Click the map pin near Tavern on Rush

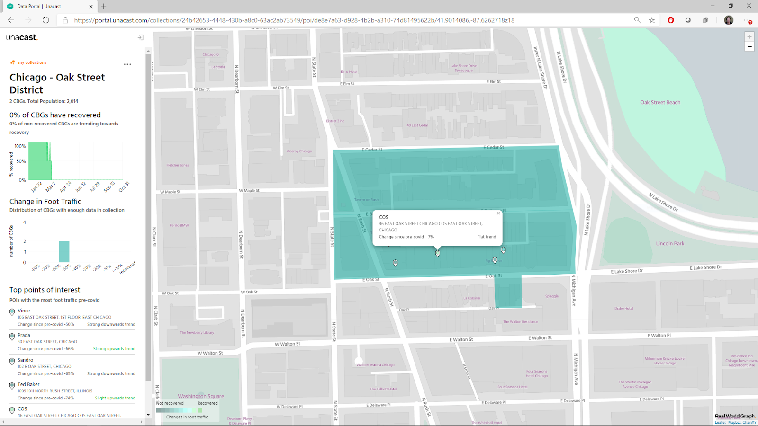pyautogui.click(x=395, y=263)
